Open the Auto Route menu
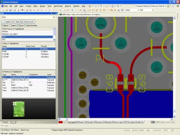This screenshot has height=135, width=180. tap(58, 6)
